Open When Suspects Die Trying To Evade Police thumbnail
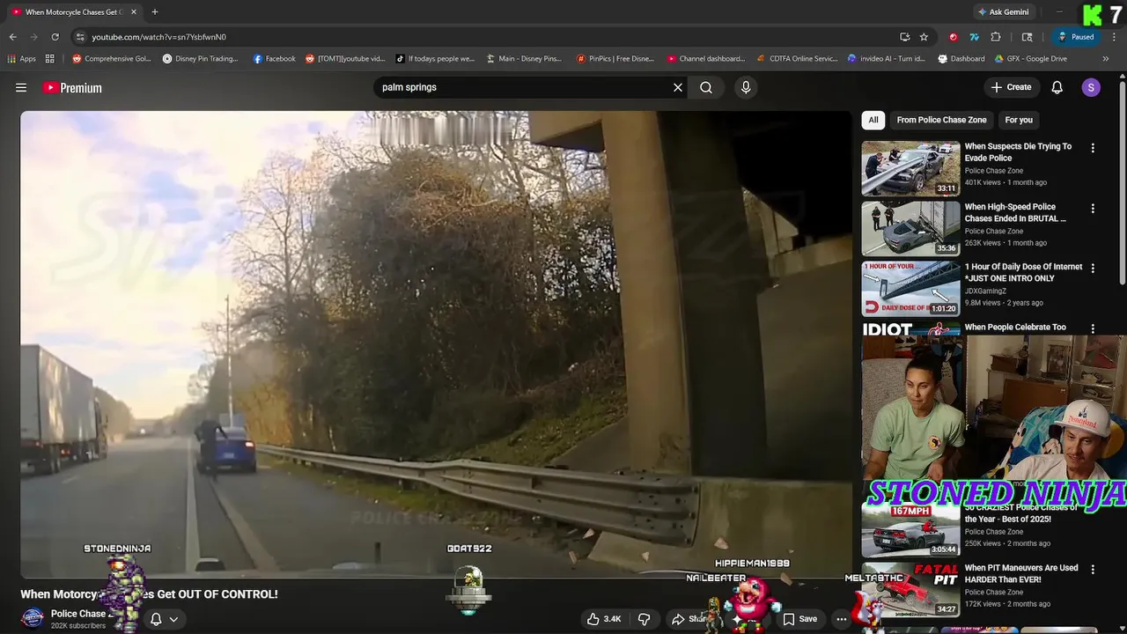 click(910, 168)
